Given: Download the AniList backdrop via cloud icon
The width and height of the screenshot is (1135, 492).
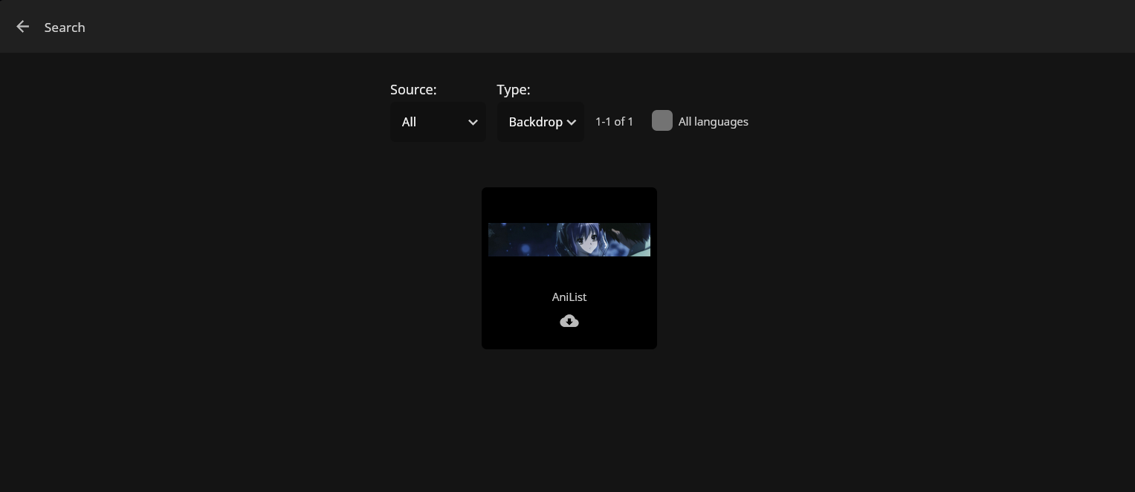Looking at the screenshot, I should pyautogui.click(x=569, y=321).
